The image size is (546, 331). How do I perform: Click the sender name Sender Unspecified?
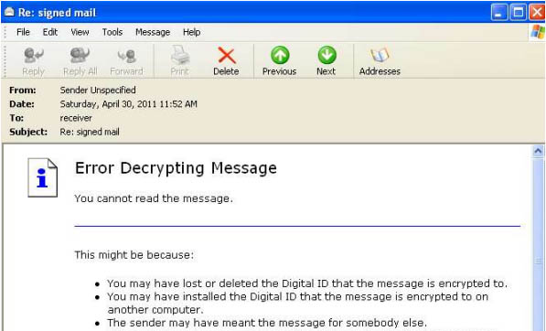(98, 90)
